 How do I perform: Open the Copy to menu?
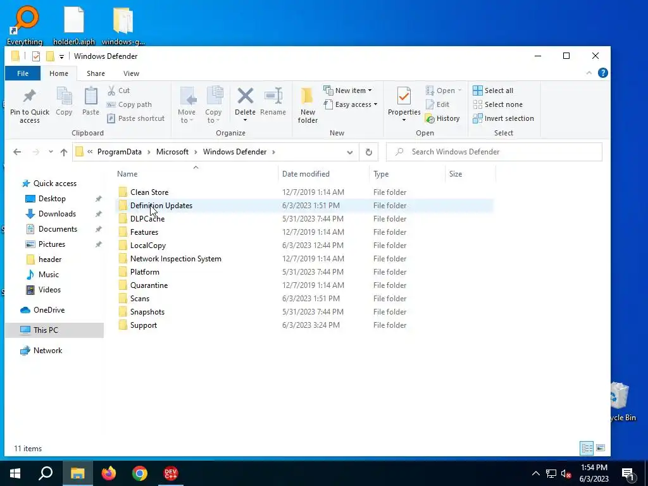click(214, 106)
